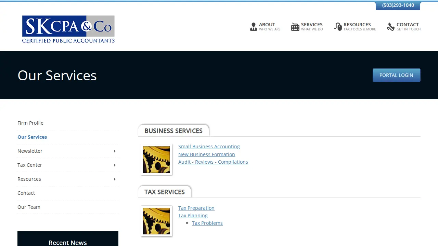Viewport: 438px width, 246px height.
Task: Click the Portal Login button
Action: tap(396, 75)
